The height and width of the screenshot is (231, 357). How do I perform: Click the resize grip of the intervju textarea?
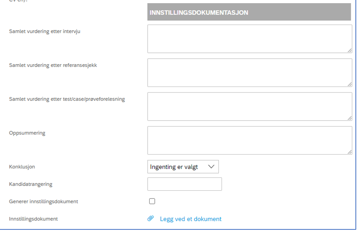point(350,51)
